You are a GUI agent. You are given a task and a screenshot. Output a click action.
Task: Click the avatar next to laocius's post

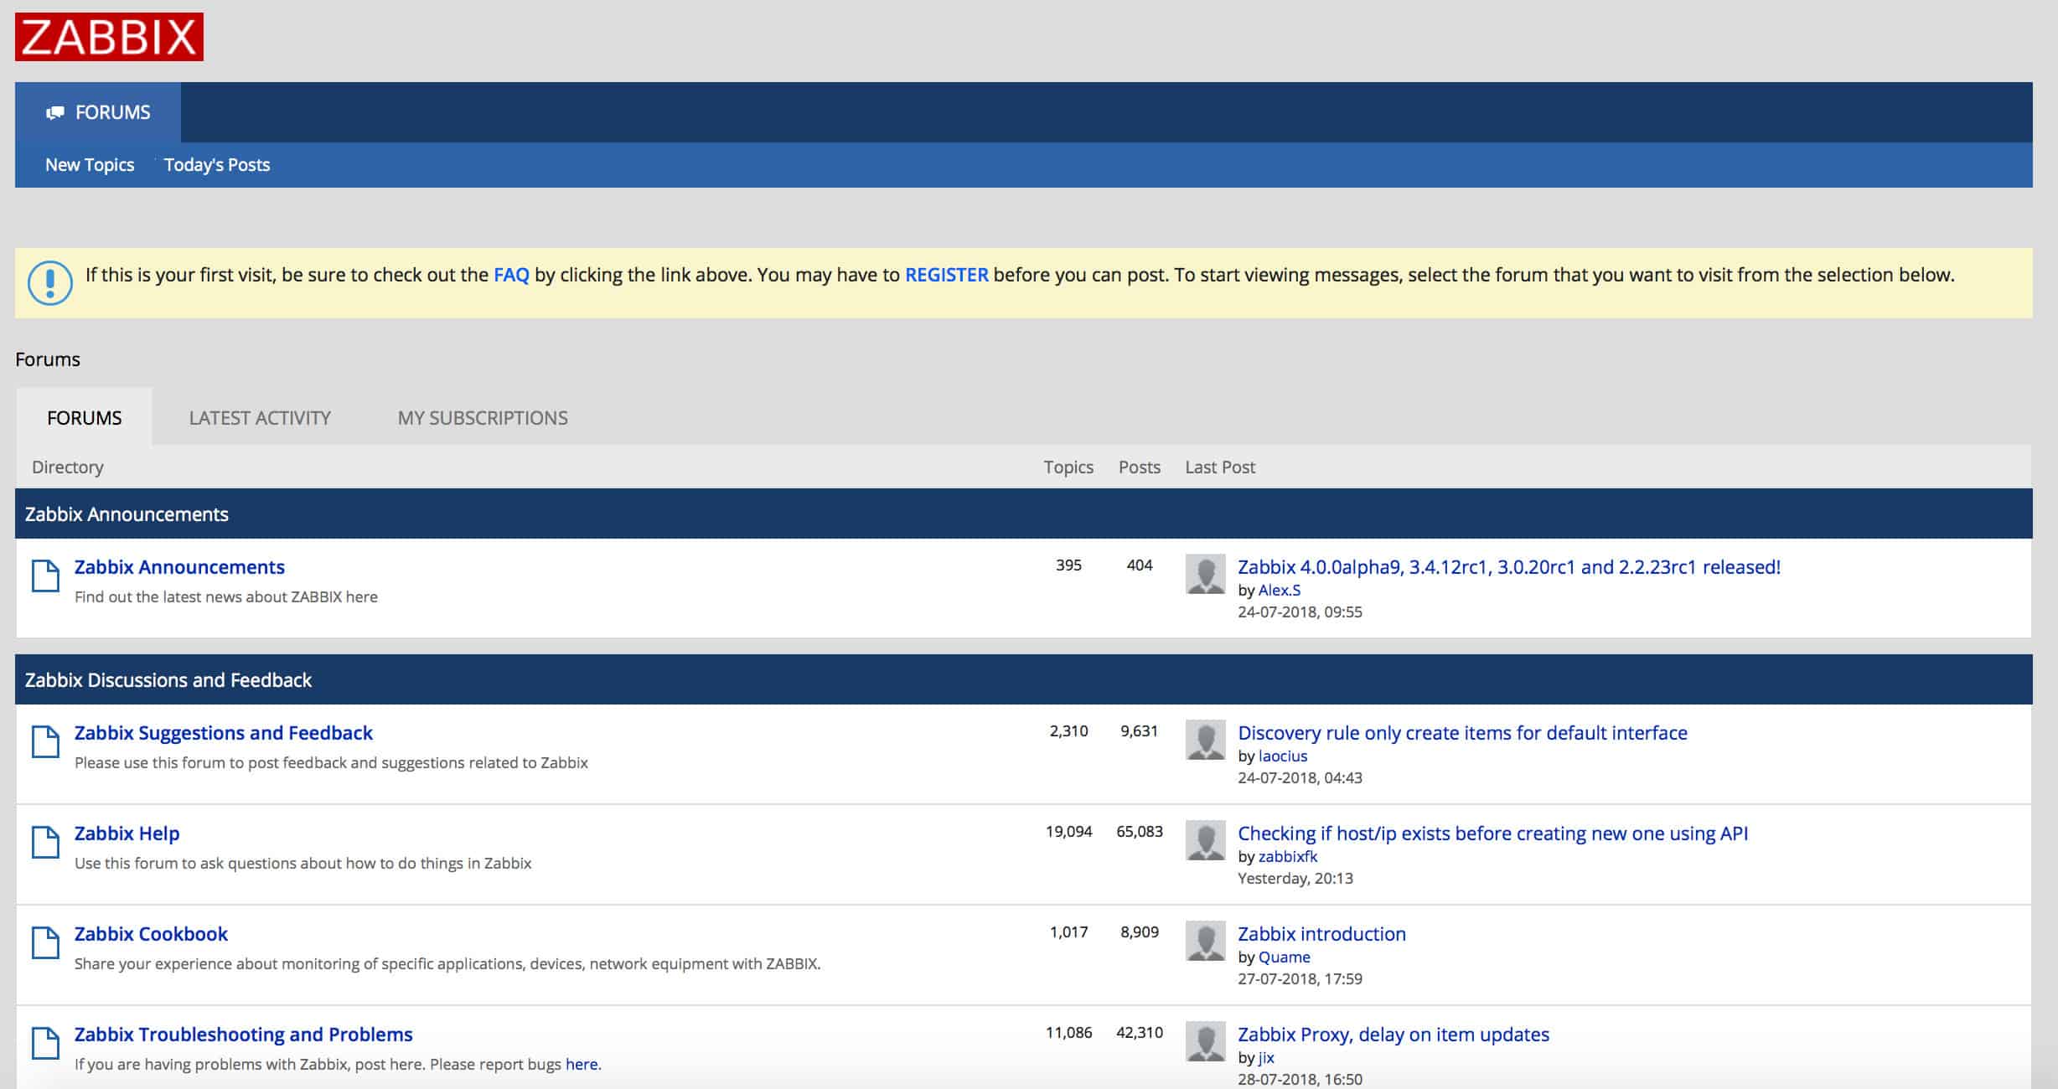(x=1206, y=740)
